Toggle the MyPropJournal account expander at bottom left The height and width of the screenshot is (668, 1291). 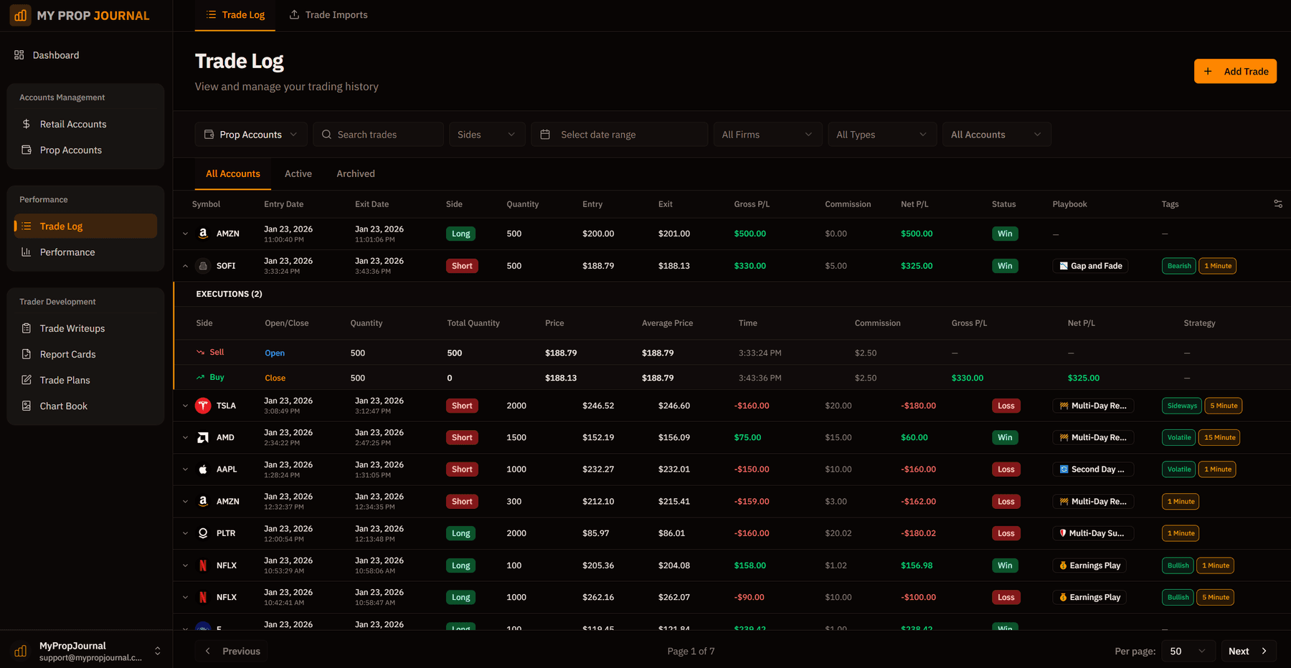[x=157, y=651]
